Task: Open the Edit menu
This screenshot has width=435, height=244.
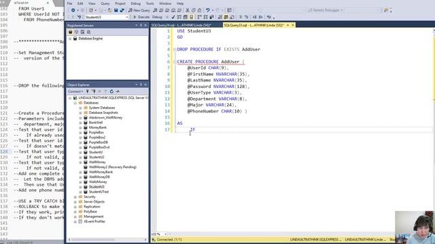Action: [80, 3]
